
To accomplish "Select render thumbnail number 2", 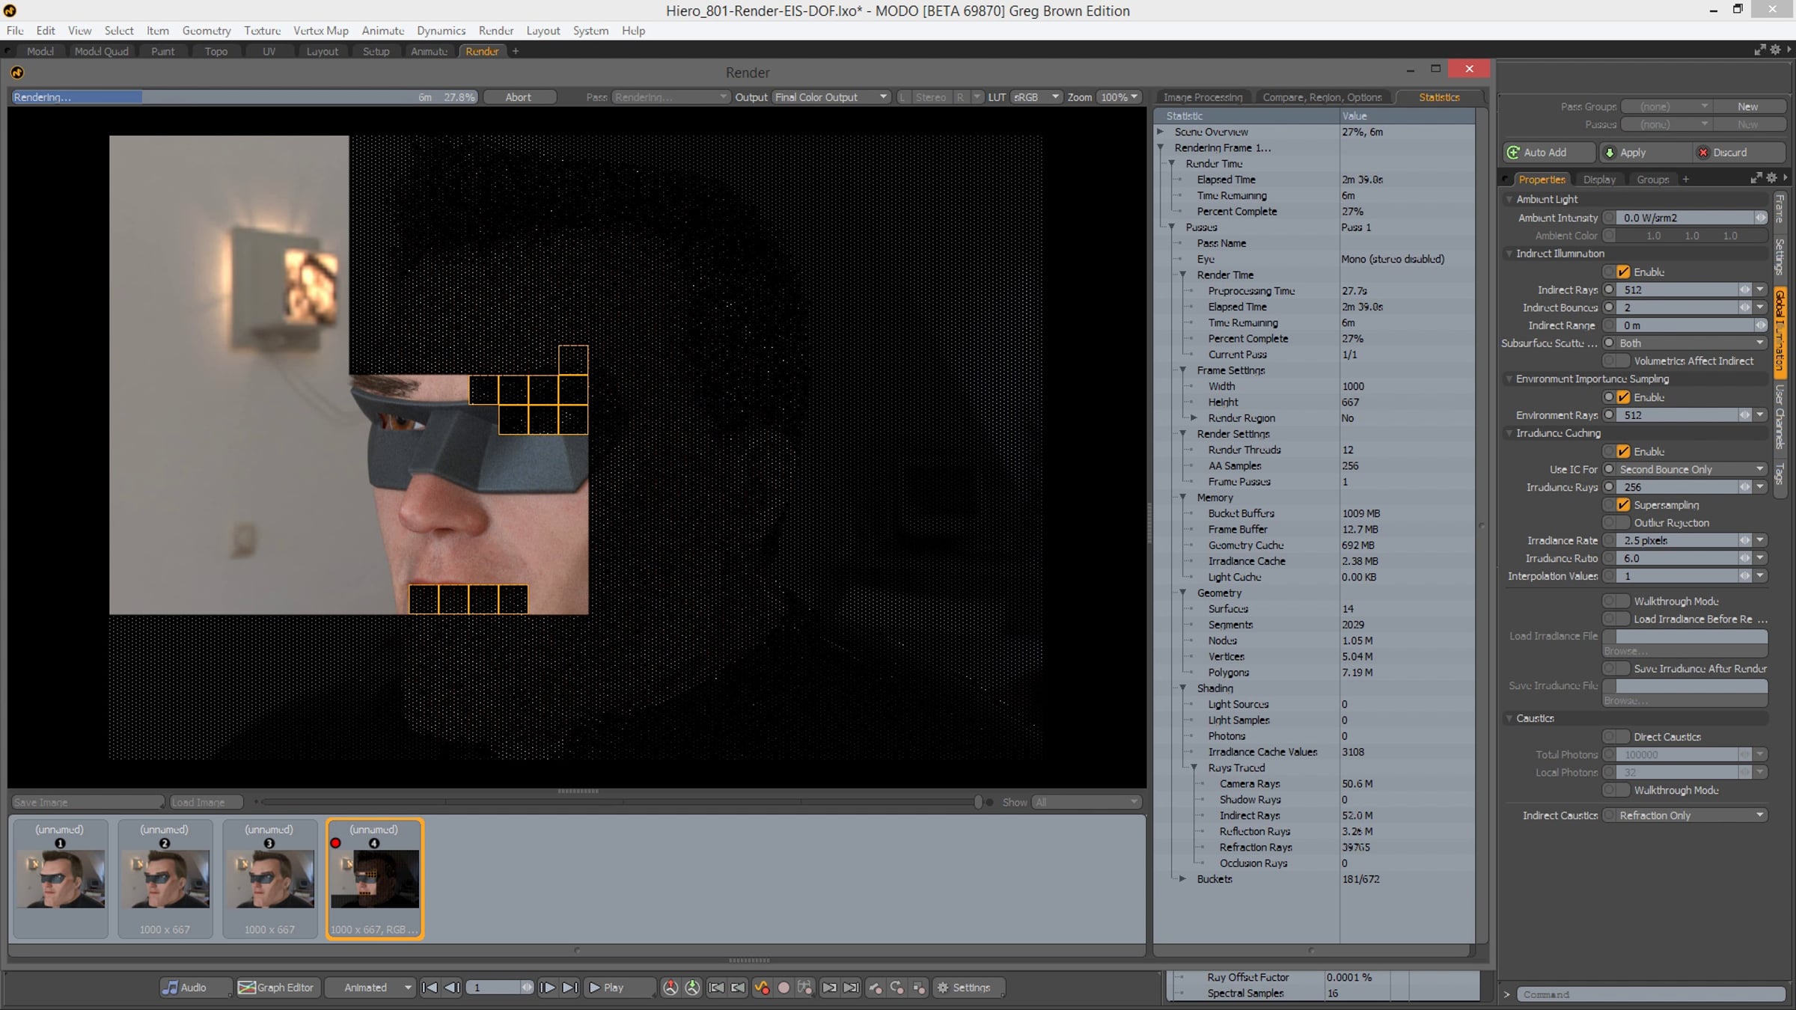I will pyautogui.click(x=165, y=878).
